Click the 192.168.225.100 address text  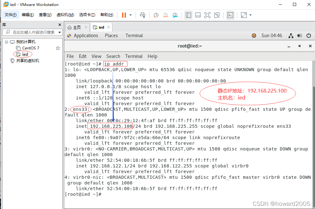pos(111,126)
